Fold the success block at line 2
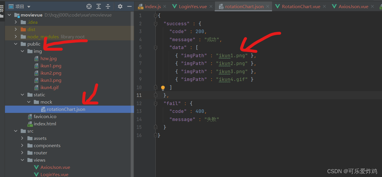This screenshot has width=382, height=177. [156, 24]
